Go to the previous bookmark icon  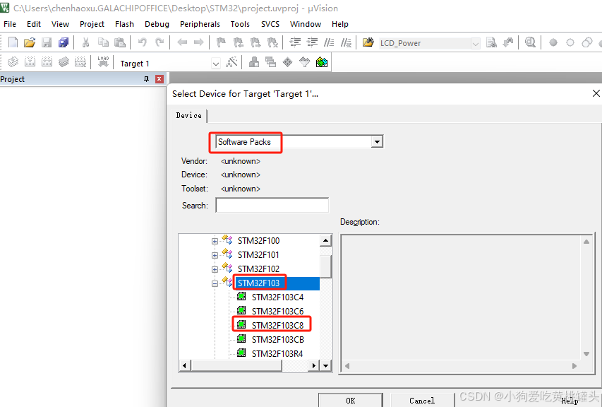click(239, 42)
